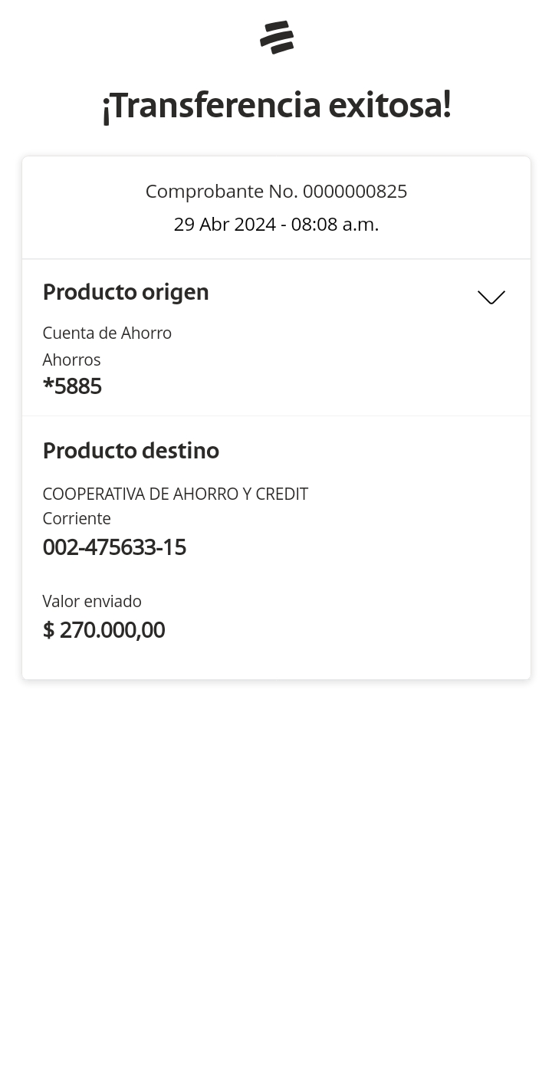Image resolution: width=552 pixels, height=1087 pixels.
Task: Click the dollar sign before 270.000,00
Action: (x=48, y=630)
